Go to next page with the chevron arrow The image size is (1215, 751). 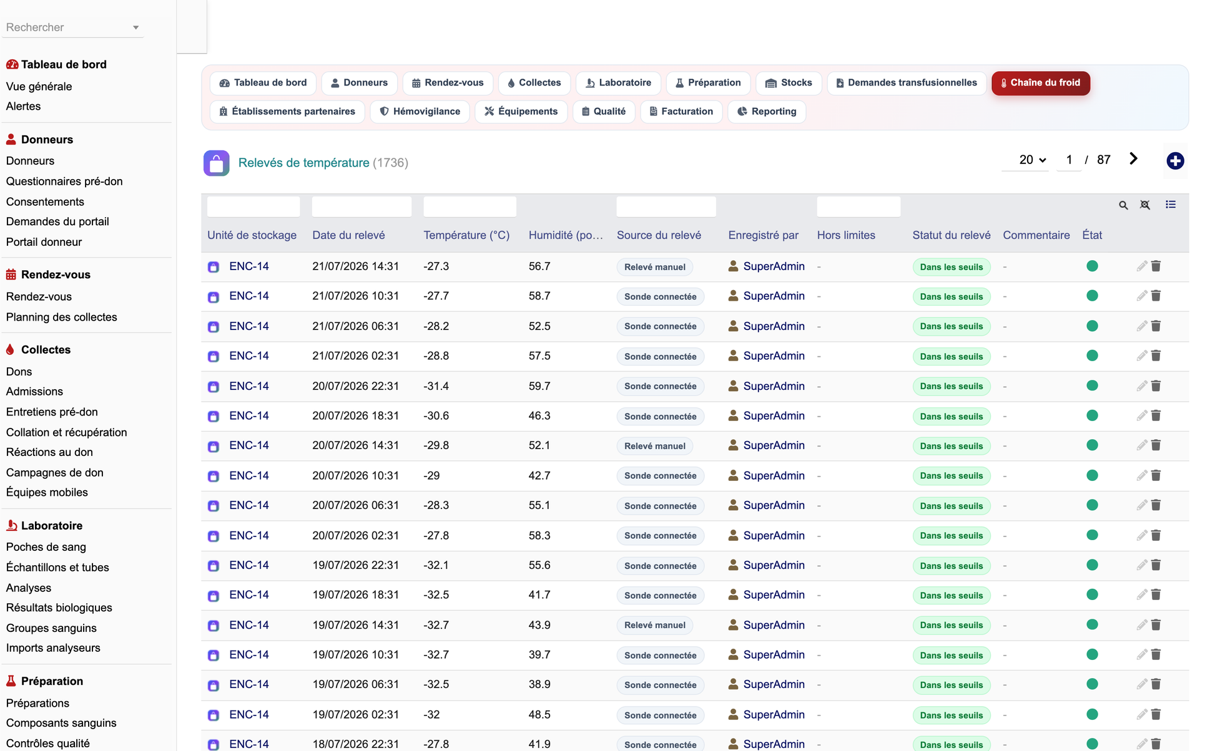[1133, 159]
